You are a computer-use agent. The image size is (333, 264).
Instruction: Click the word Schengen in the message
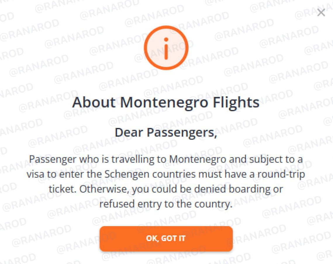[x=127, y=175]
